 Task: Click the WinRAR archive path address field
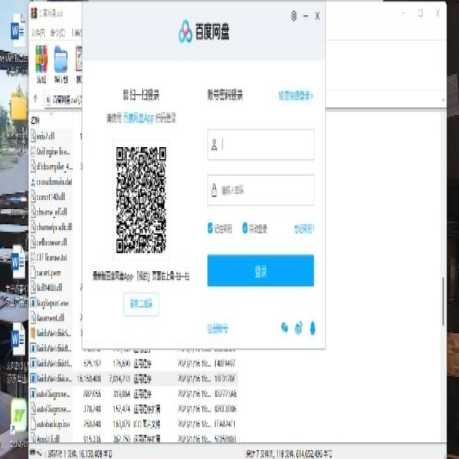[64, 100]
